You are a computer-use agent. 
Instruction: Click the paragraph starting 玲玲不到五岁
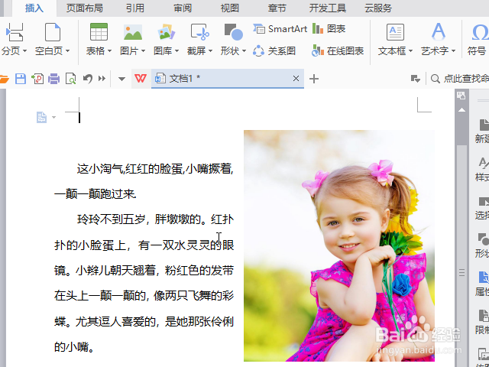[x=144, y=283]
